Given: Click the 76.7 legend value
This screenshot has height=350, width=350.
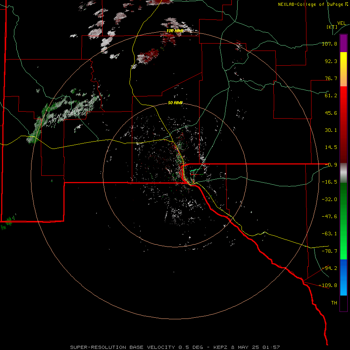Looking at the screenshot, I should pyautogui.click(x=331, y=78).
